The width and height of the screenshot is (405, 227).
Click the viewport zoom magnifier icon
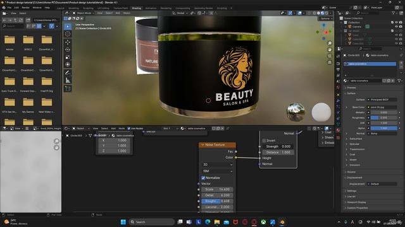coord(330,44)
